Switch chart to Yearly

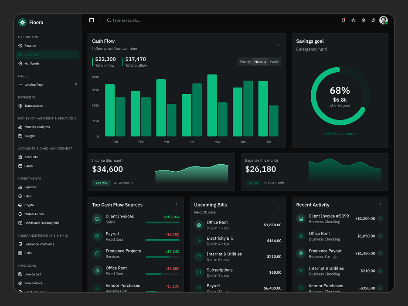pos(274,61)
